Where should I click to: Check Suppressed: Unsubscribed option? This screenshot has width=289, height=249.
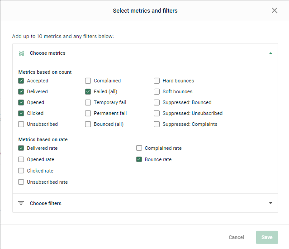[x=157, y=114]
